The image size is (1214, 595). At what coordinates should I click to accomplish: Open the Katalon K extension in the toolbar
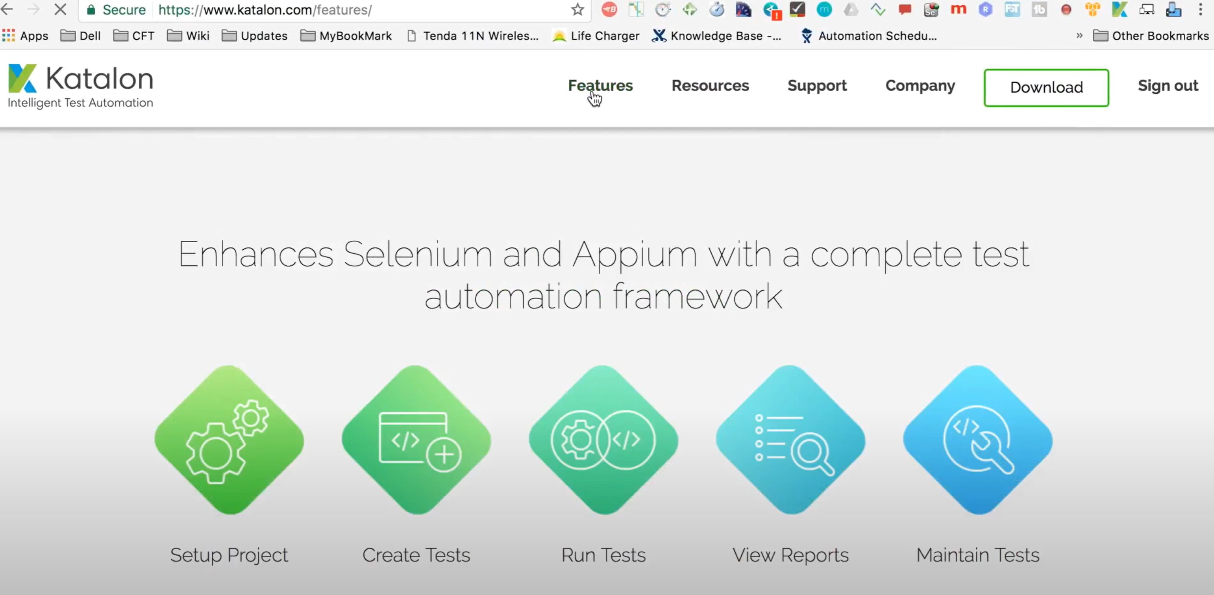pos(1119,9)
